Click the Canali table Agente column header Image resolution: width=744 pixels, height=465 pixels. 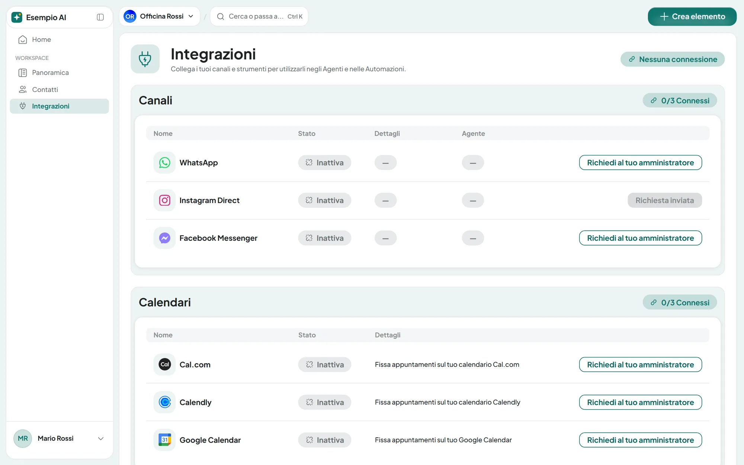point(473,133)
